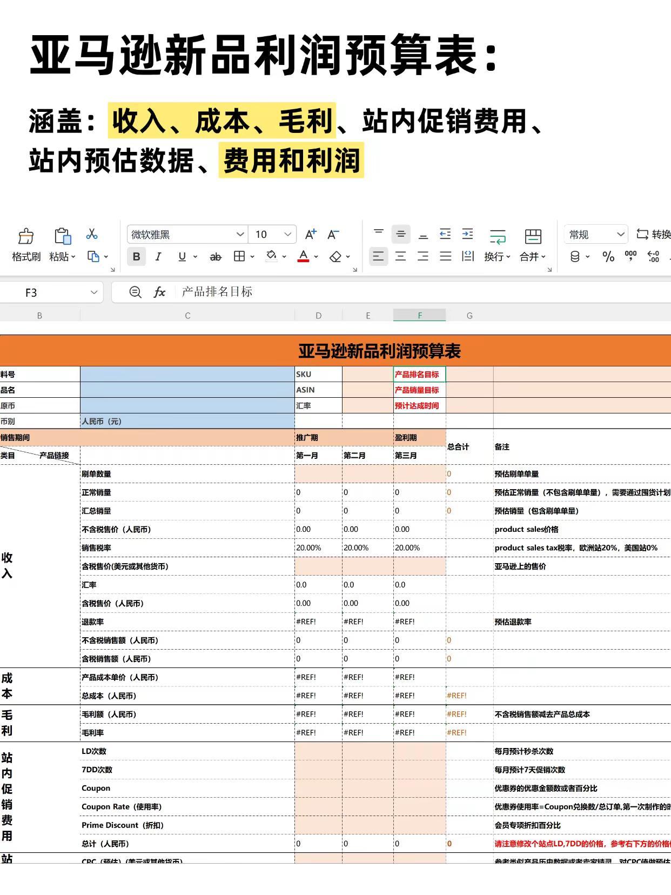The width and height of the screenshot is (671, 895).
Task: Apply the red font color A
Action: click(304, 256)
